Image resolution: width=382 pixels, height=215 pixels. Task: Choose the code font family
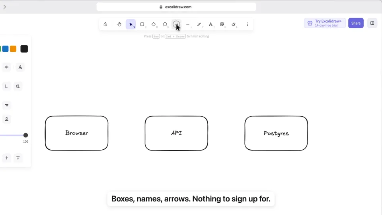[x=7, y=67]
